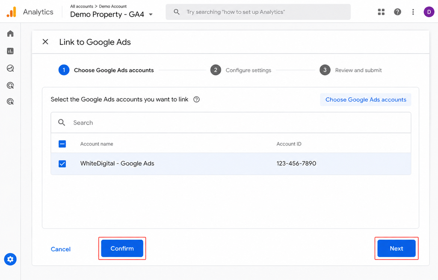Go to step 1 Choose Google Ads accounts
The width and height of the screenshot is (438, 280).
106,70
